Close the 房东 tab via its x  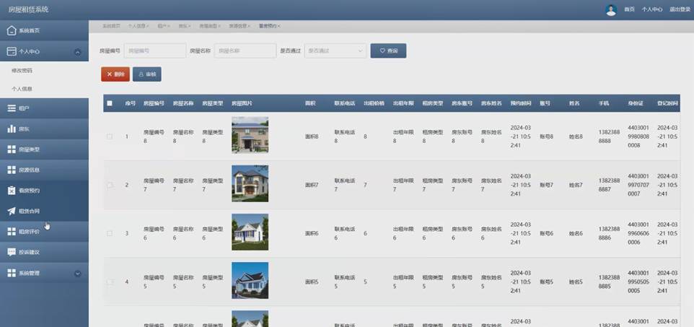(x=189, y=26)
